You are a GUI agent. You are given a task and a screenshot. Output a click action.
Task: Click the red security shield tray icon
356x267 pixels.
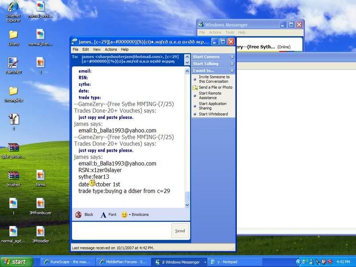(330, 262)
